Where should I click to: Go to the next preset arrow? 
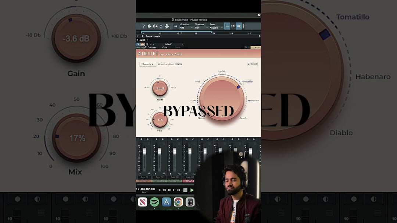(153, 44)
